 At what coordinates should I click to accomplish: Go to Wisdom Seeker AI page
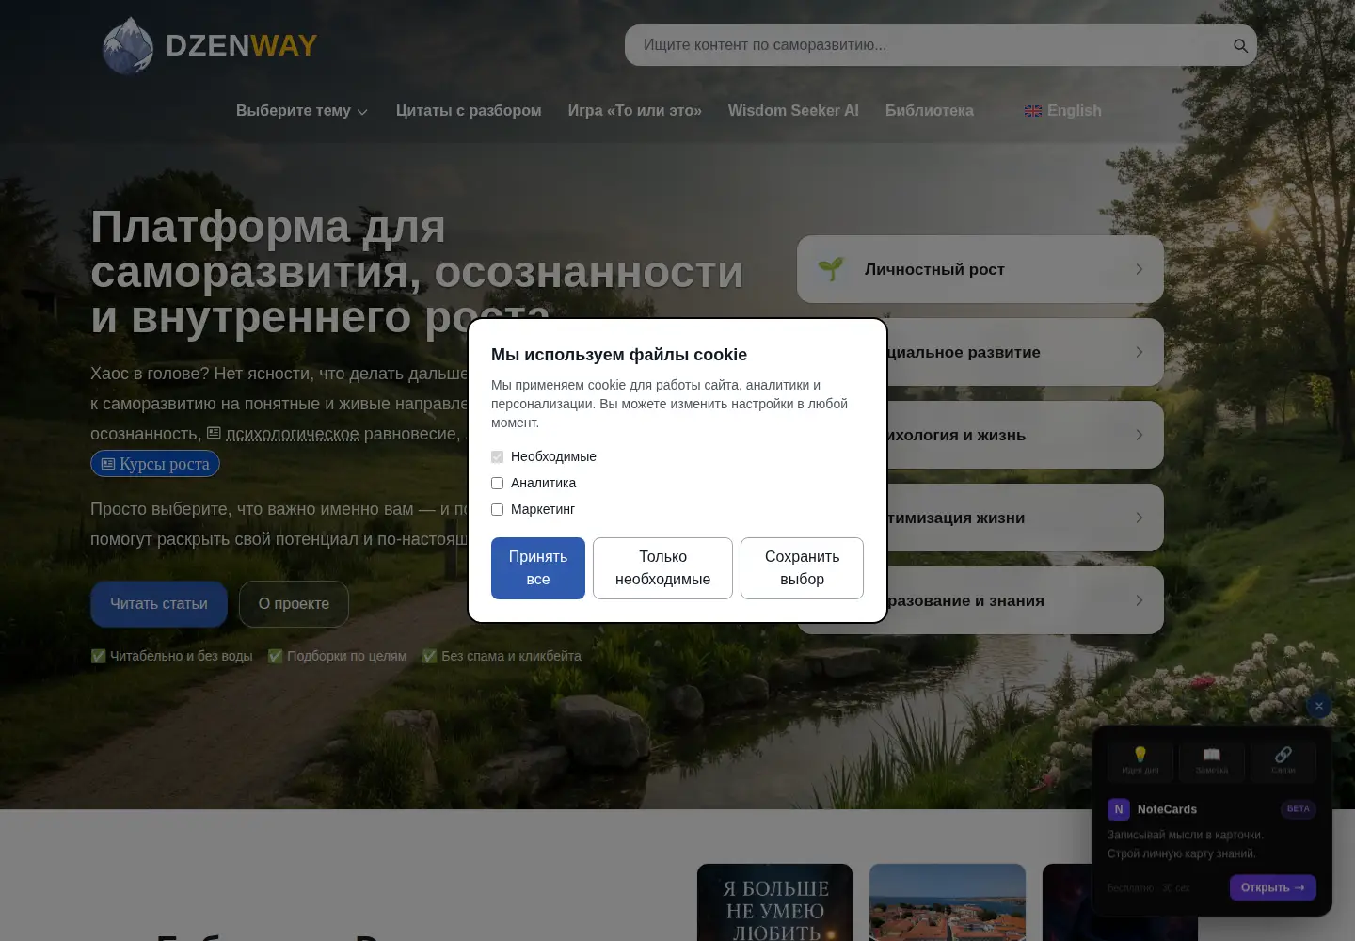coord(793,111)
